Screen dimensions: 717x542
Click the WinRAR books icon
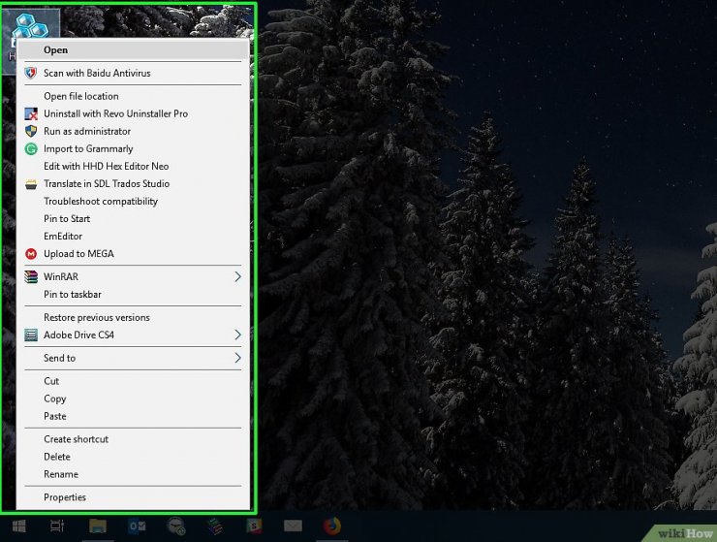(31, 276)
